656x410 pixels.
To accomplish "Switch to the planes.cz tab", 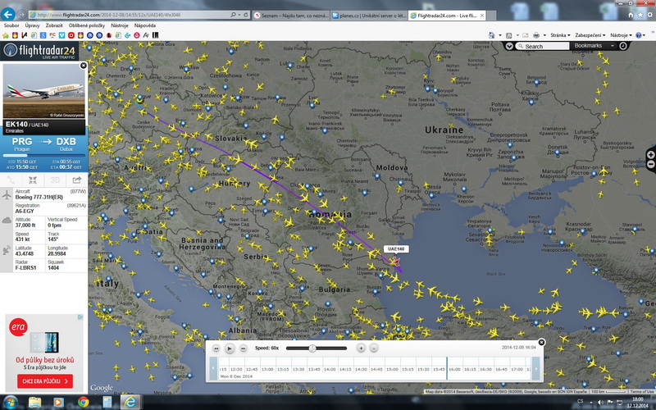I will click(369, 16).
